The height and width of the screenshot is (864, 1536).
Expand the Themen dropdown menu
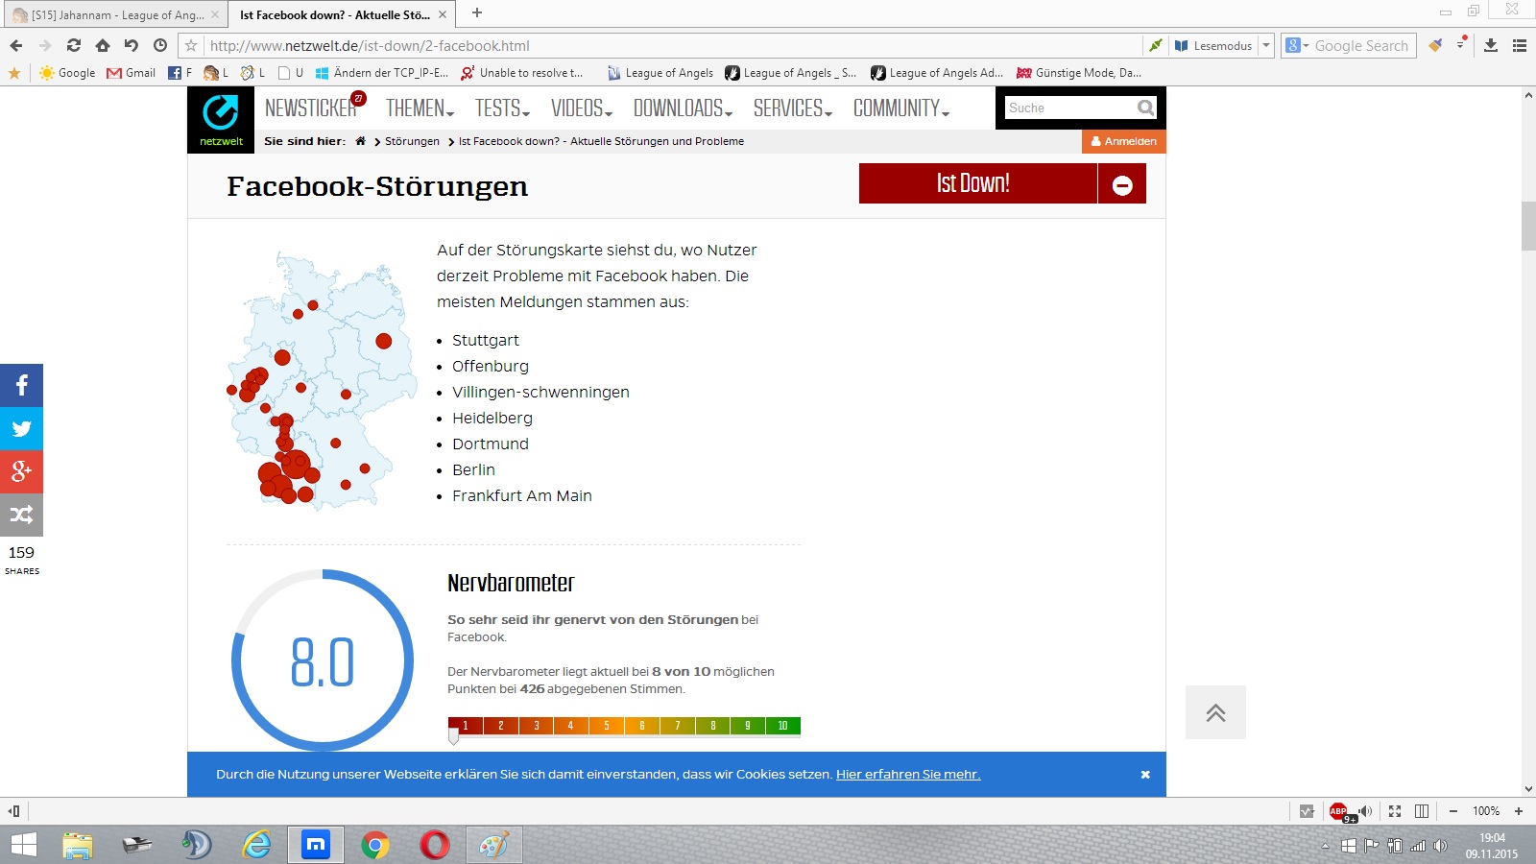pos(420,108)
